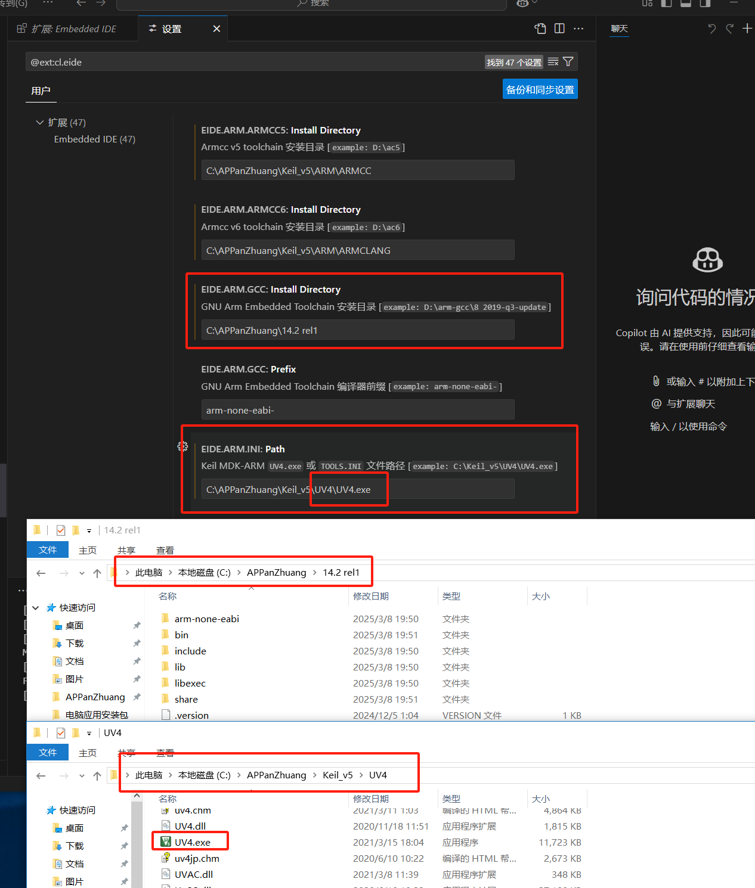Split the editor with split icon

pos(559,29)
